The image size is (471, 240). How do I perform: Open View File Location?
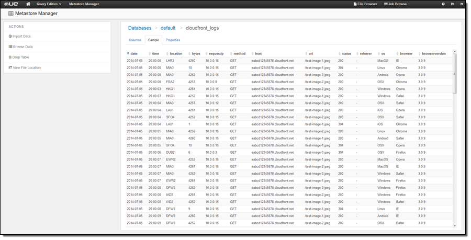pos(26,67)
